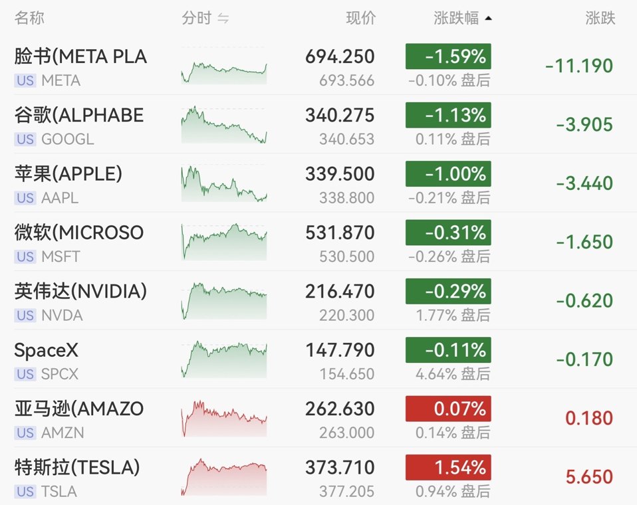Sort by the 涨跌 column header
This screenshot has width=637, height=505.
tap(600, 18)
